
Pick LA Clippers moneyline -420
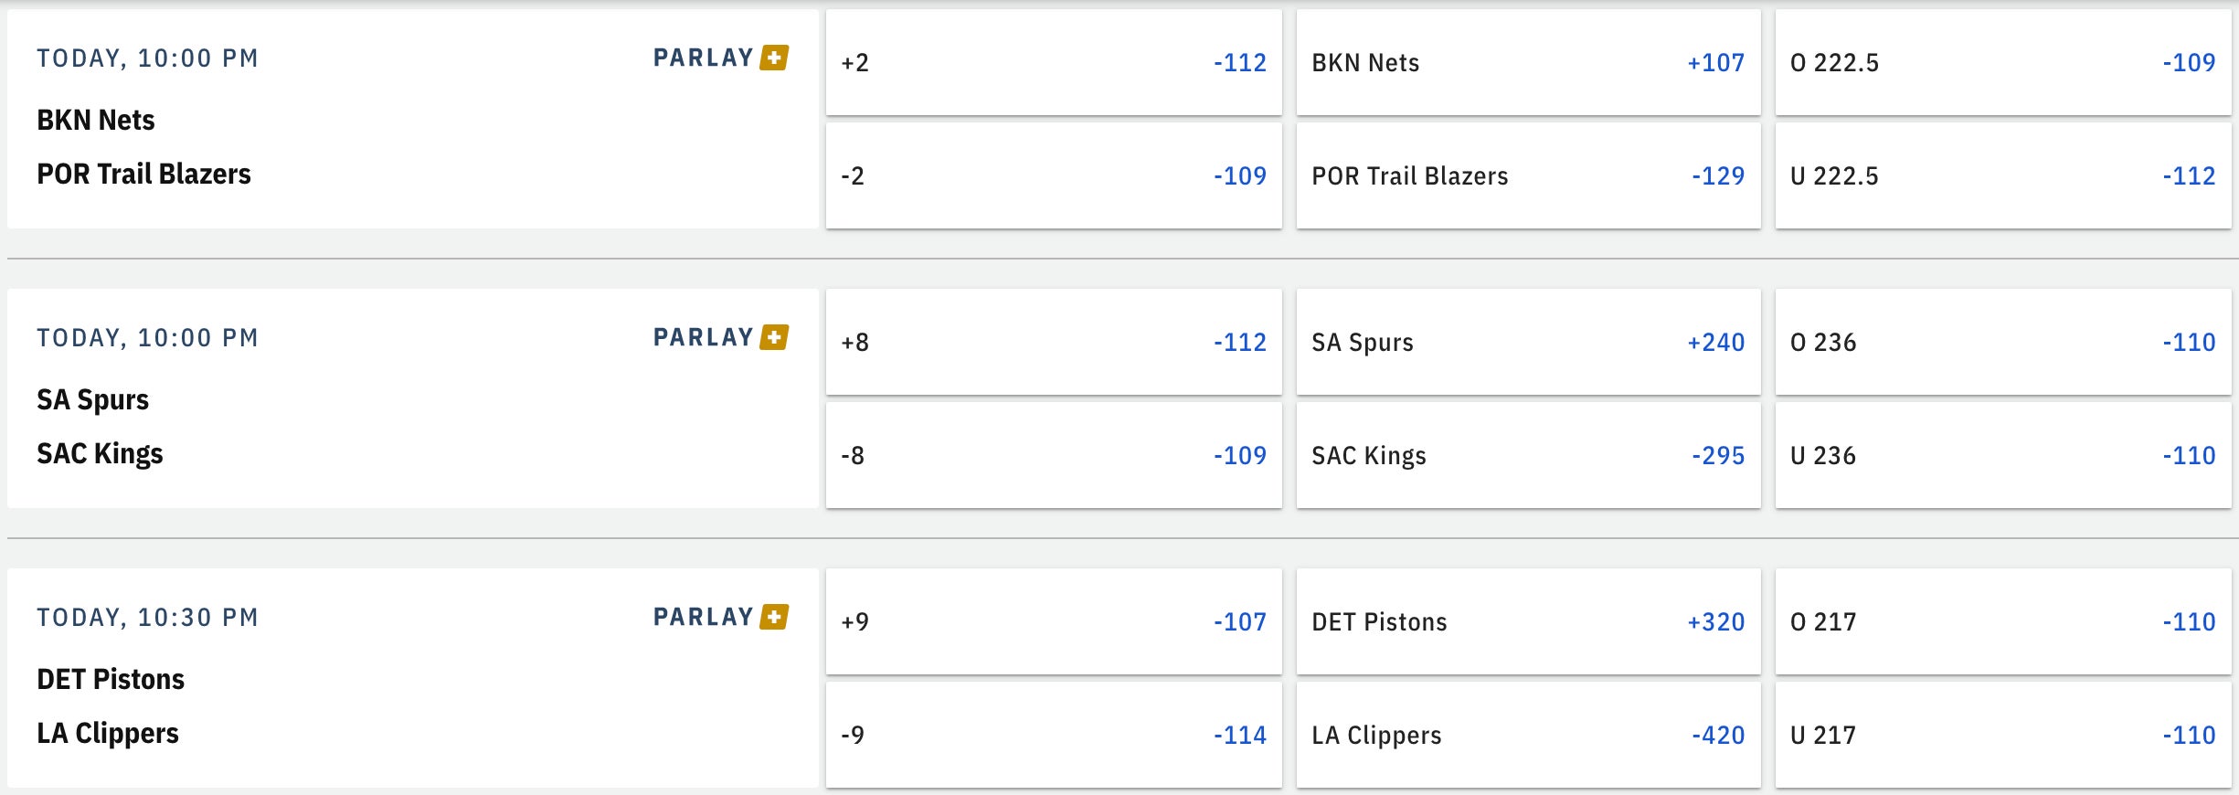(x=1527, y=735)
